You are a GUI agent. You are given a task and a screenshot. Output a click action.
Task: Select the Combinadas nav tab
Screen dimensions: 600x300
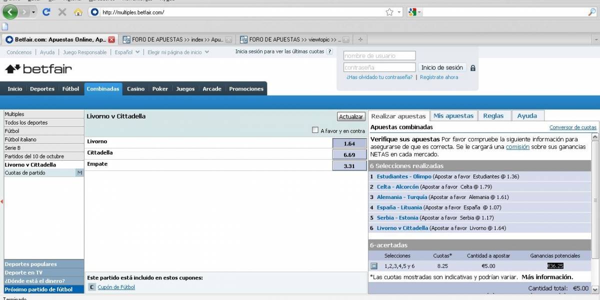(x=103, y=89)
